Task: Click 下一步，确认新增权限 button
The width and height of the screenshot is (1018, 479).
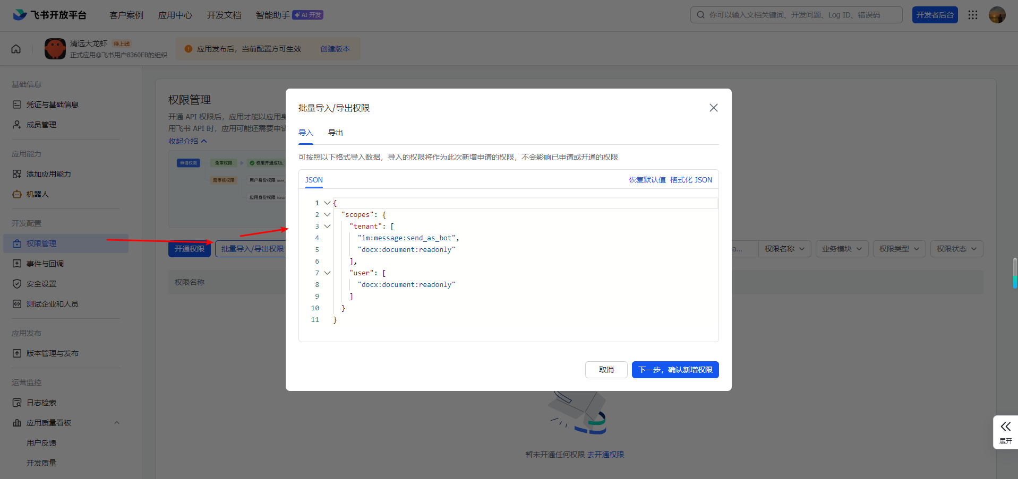Action: (x=675, y=370)
